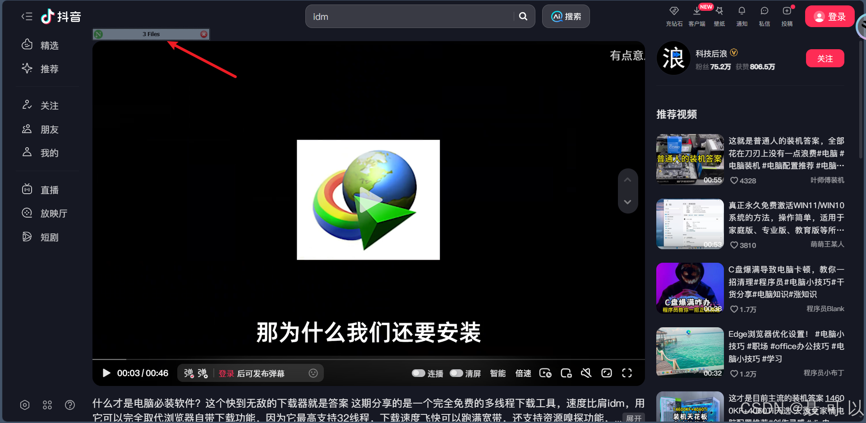Open the 装机天花板 video thumbnail
The height and width of the screenshot is (423, 866).
point(690,407)
